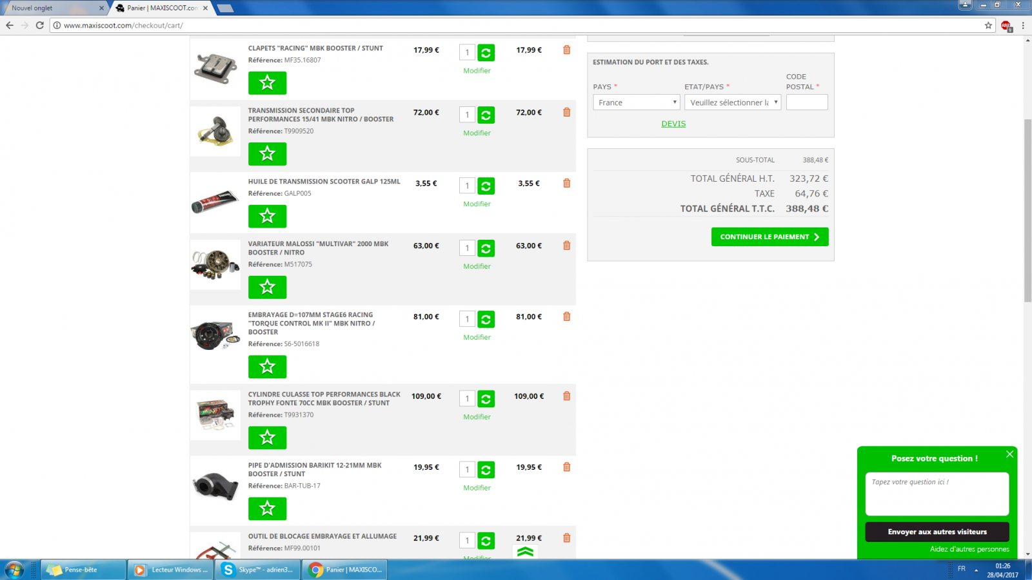
Task: Open the Etat/Pays Veuillez sélectionner dropdown
Action: pos(733,102)
